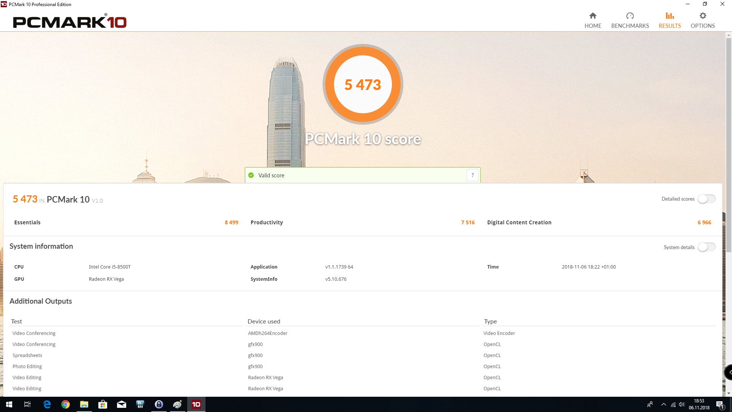Click the Essentials score 8 499
Image resolution: width=732 pixels, height=412 pixels.
click(x=231, y=222)
